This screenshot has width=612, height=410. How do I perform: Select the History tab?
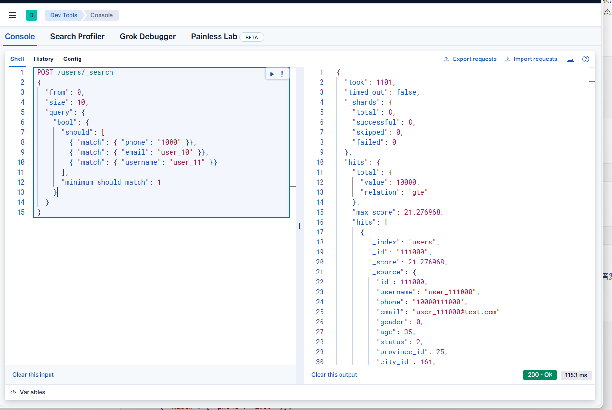pyautogui.click(x=43, y=59)
